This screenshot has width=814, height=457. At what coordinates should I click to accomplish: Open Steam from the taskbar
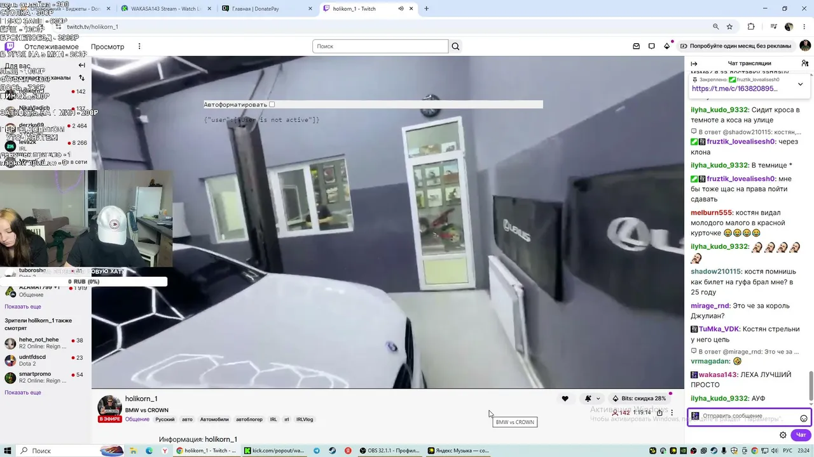point(333,451)
